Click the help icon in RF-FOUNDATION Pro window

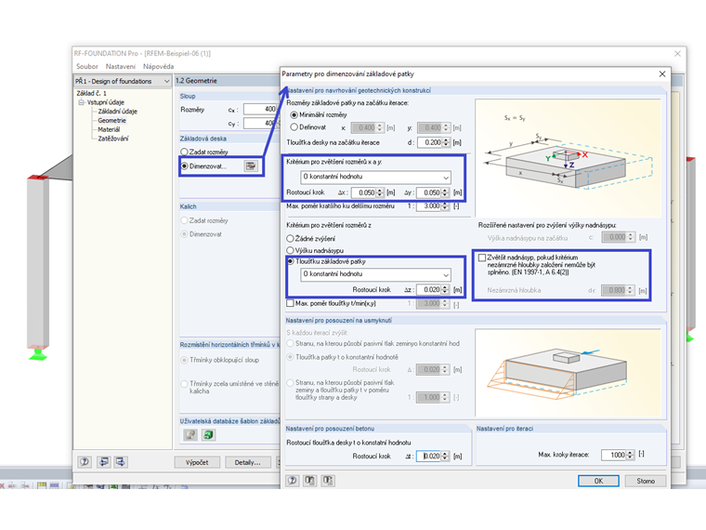(x=85, y=462)
